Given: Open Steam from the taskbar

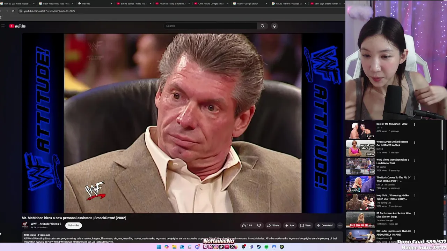Looking at the screenshot, I should point(259,247).
